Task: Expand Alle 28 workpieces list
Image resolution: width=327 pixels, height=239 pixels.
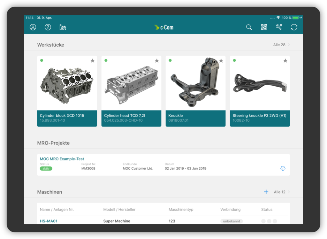Action: [x=281, y=45]
